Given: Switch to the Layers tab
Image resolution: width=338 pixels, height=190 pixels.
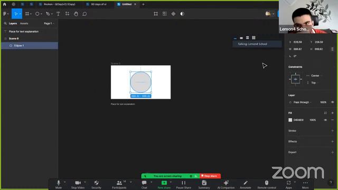Looking at the screenshot, I should (13, 23).
